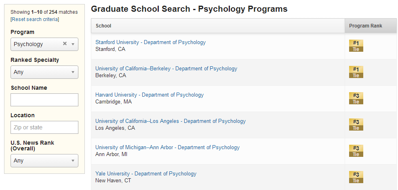398x190 pixels.
Task: Clear the Psychology program selection x icon
Action: pyautogui.click(x=65, y=44)
